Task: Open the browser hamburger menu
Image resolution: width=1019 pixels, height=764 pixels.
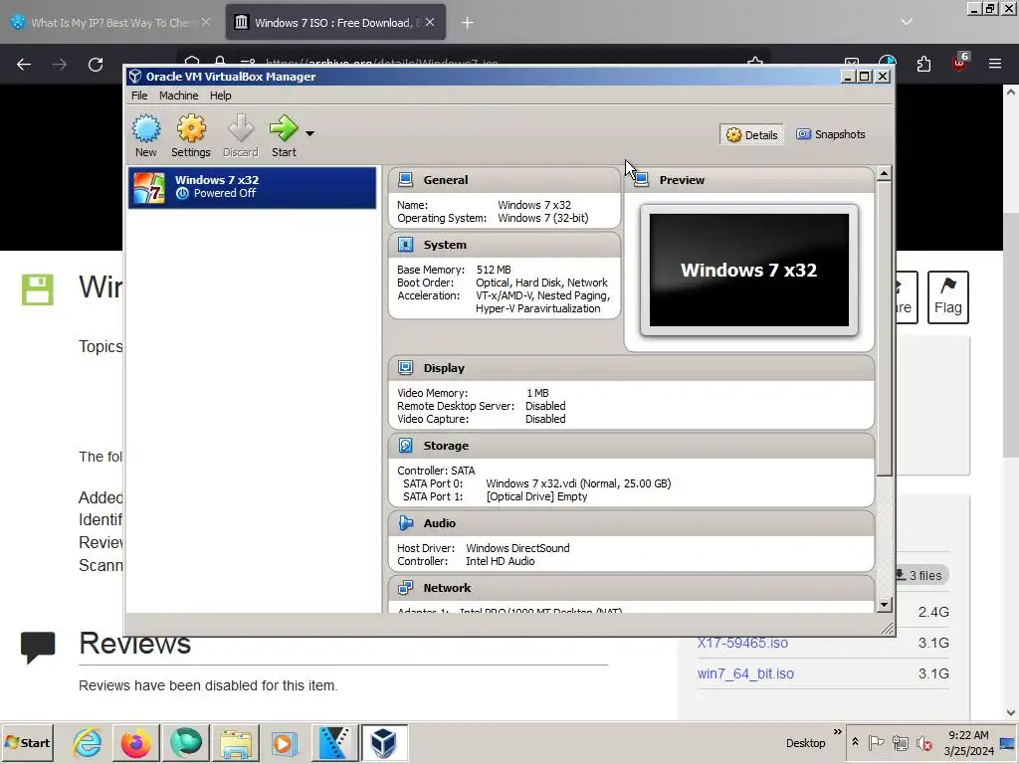Action: pos(995,64)
